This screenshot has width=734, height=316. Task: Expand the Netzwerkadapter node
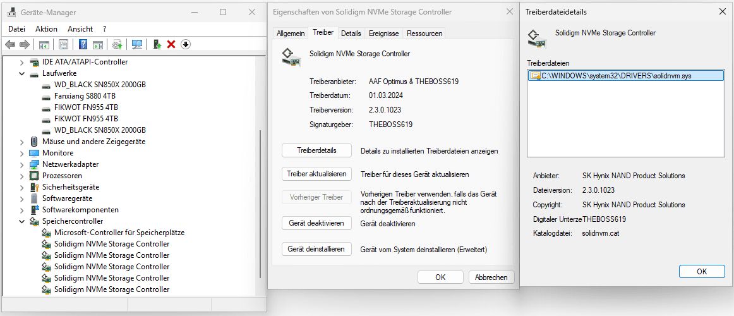click(21, 164)
